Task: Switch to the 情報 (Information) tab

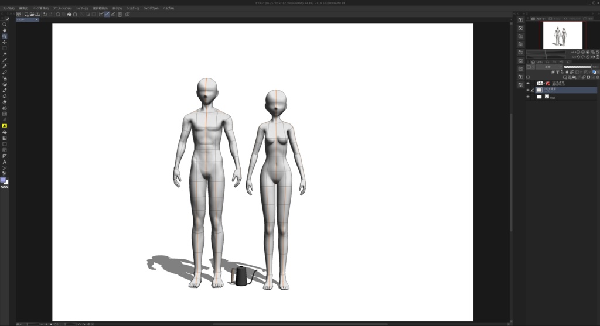Action: pos(588,19)
